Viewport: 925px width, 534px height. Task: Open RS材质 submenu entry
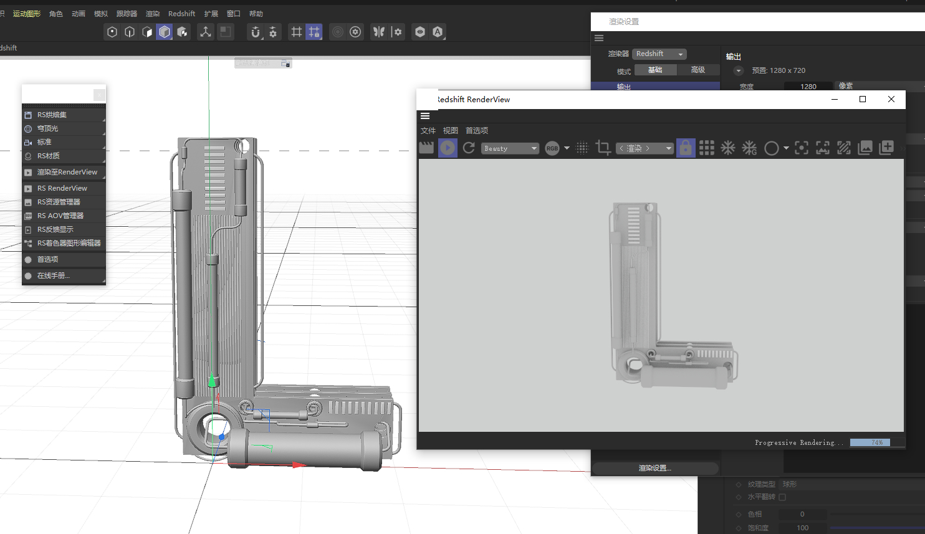64,156
